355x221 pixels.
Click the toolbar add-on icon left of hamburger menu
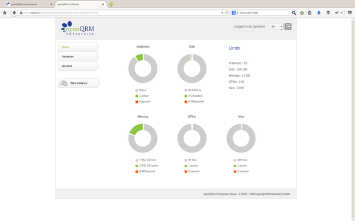coord(337,13)
